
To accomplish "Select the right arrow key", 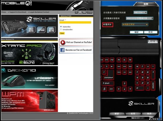I will click(x=130, y=89).
